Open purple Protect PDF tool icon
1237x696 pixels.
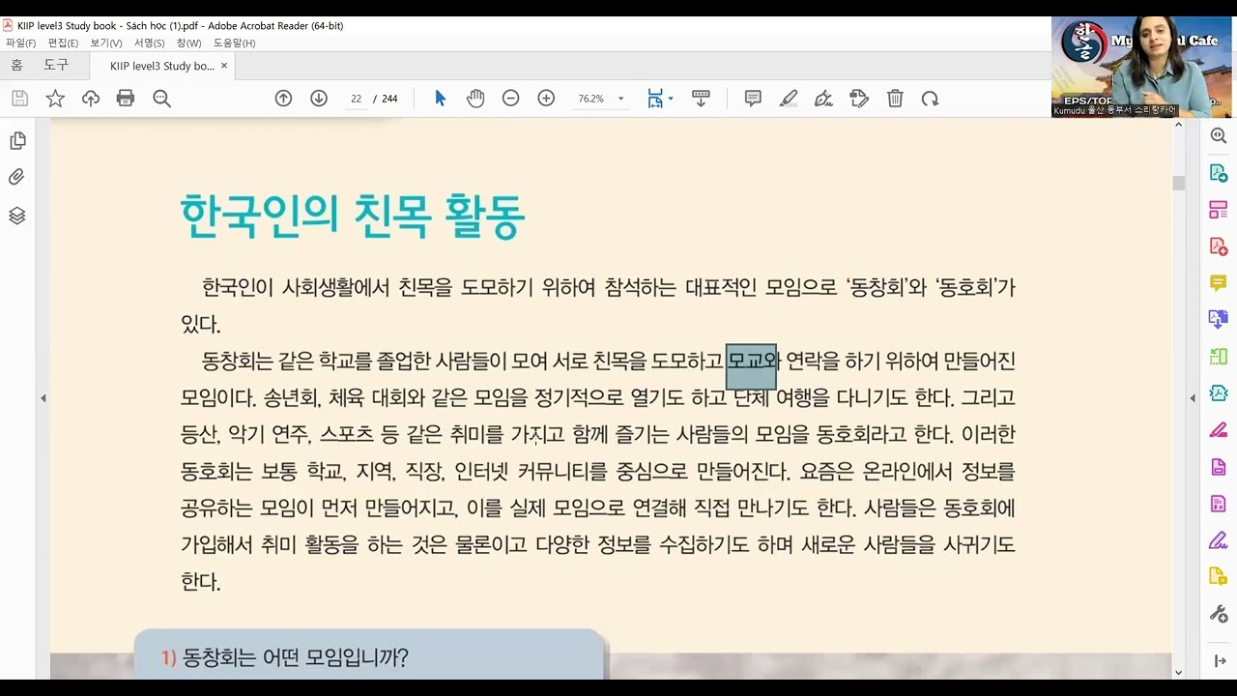click(1219, 467)
